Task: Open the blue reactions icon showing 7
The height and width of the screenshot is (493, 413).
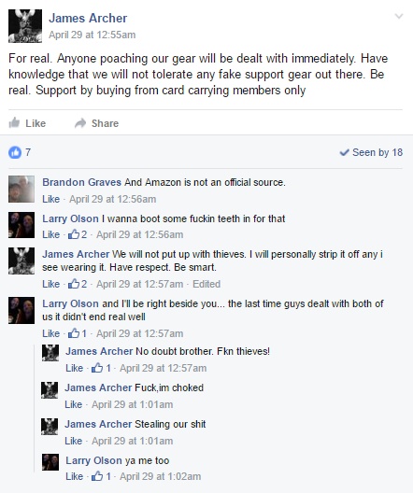Action: click(x=15, y=152)
